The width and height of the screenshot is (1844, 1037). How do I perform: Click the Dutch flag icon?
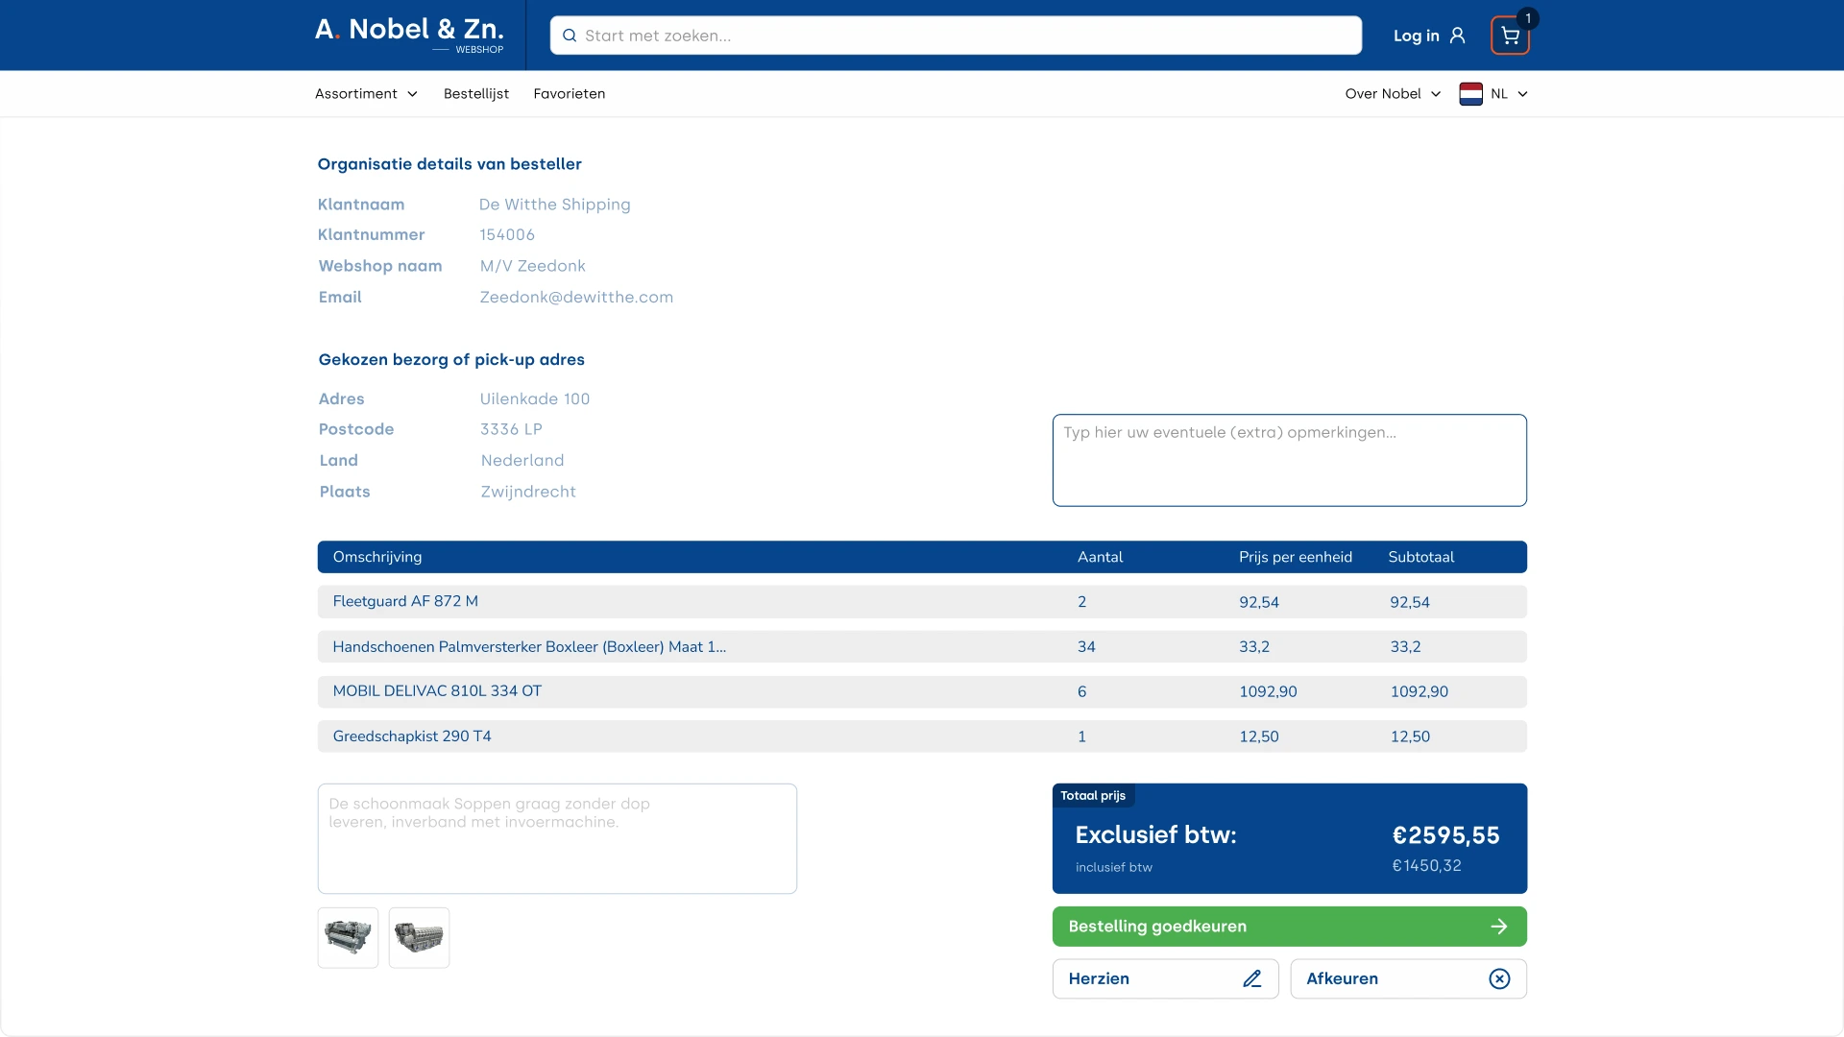pos(1470,94)
